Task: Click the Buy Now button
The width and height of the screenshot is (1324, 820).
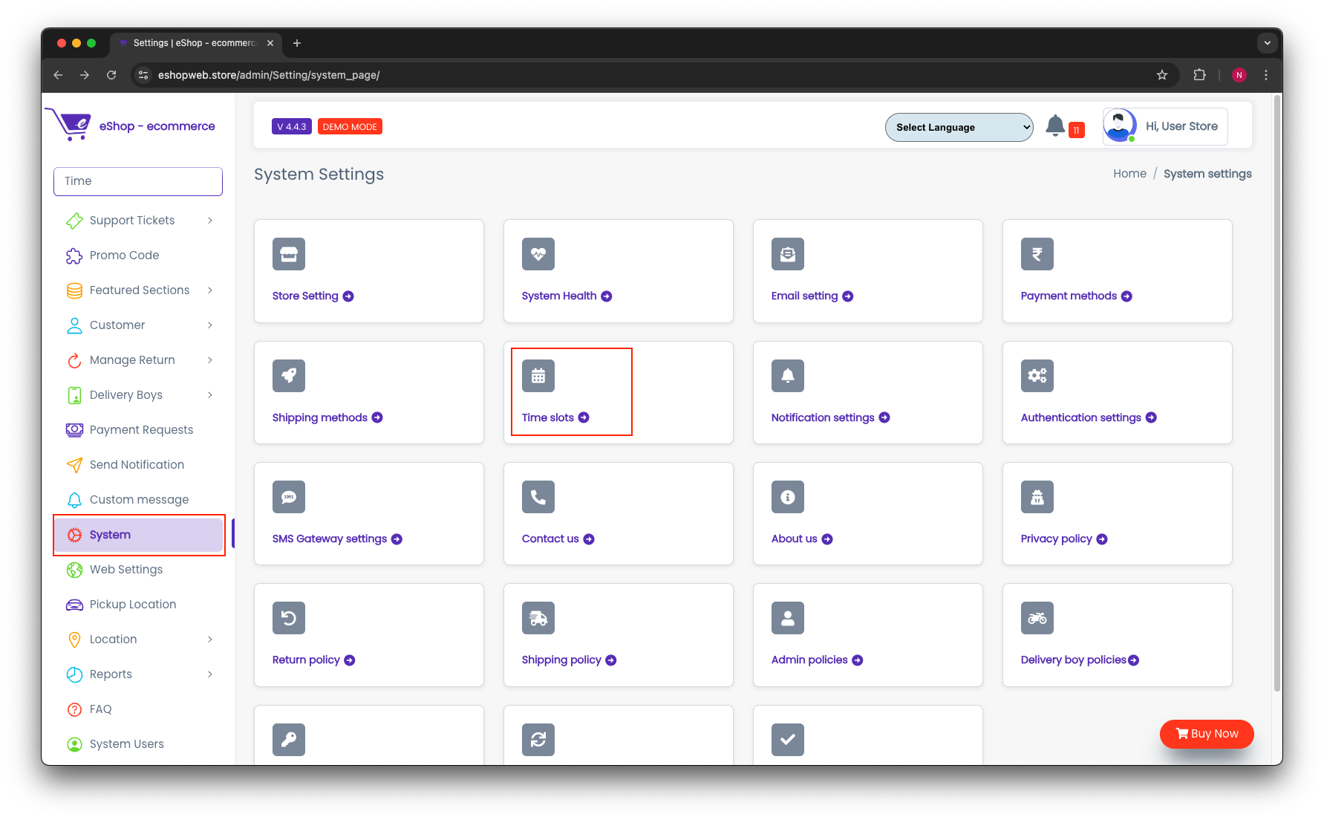Action: pos(1207,734)
